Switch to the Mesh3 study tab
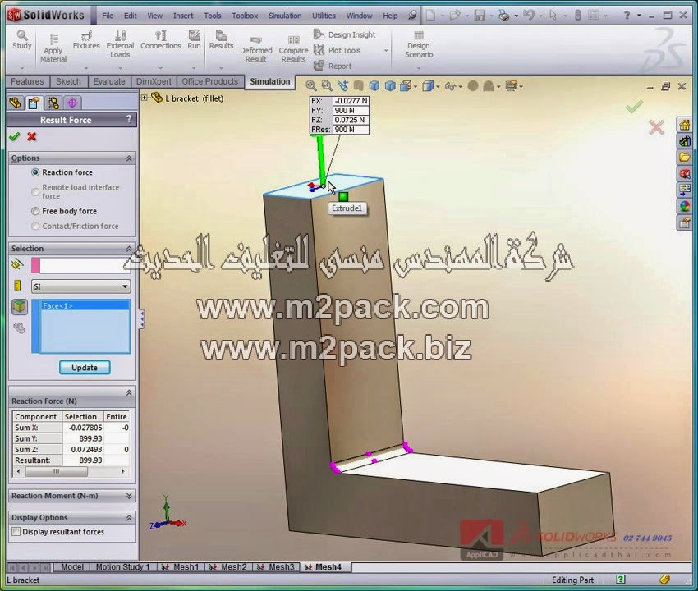 pyautogui.click(x=277, y=567)
